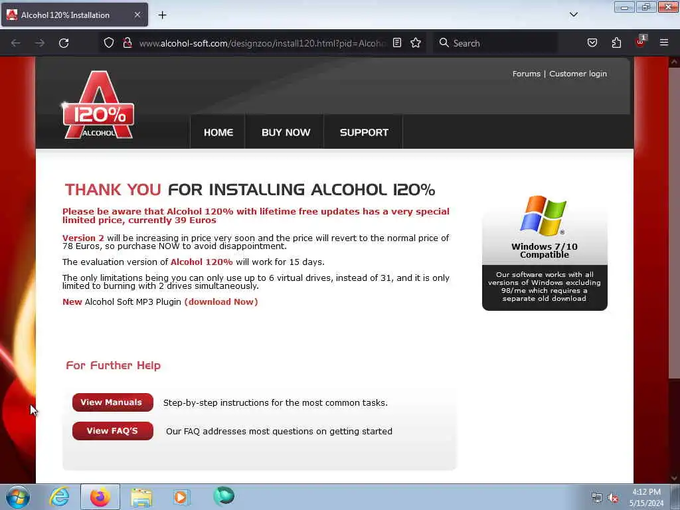Image resolution: width=680 pixels, height=510 pixels.
Task: Open the Forums link
Action: click(527, 74)
